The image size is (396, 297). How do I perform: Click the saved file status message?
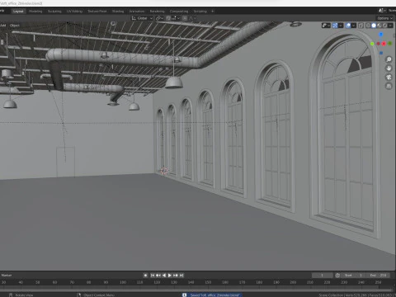212,295
